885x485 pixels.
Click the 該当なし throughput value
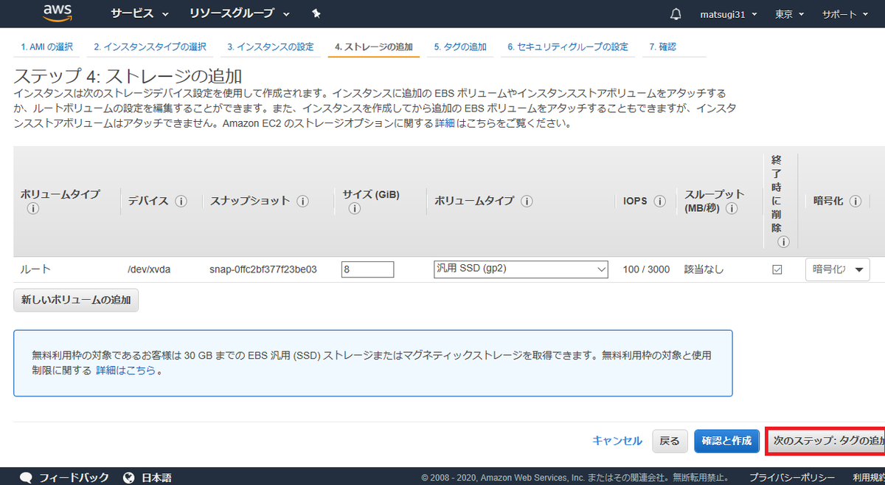[704, 269]
